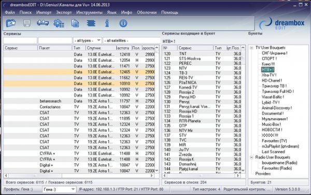Open the Поиск menu

(x=25, y=12)
